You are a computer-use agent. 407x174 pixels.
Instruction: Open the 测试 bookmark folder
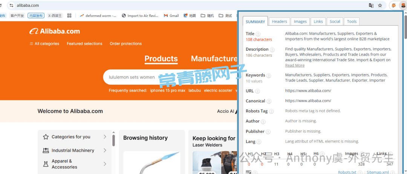[225, 15]
